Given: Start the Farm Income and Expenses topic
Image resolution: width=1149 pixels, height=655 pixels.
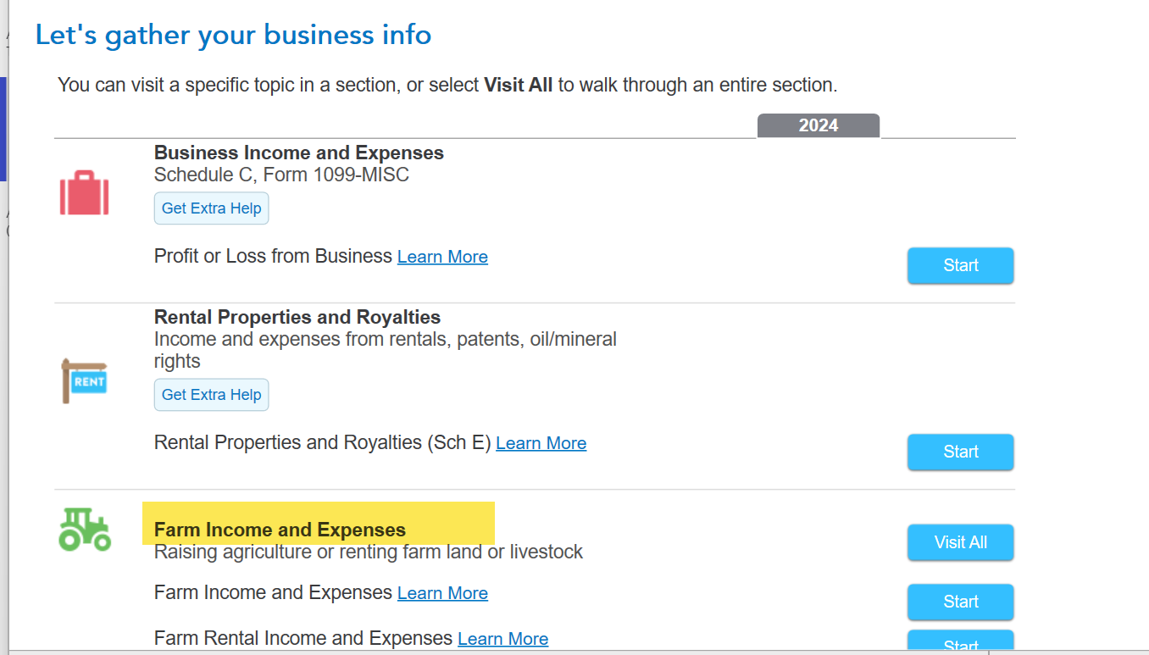Looking at the screenshot, I should pyautogui.click(x=960, y=602).
